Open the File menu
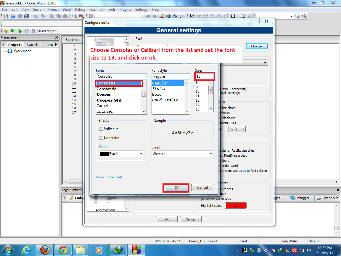The height and width of the screenshot is (256, 341). click(5, 9)
